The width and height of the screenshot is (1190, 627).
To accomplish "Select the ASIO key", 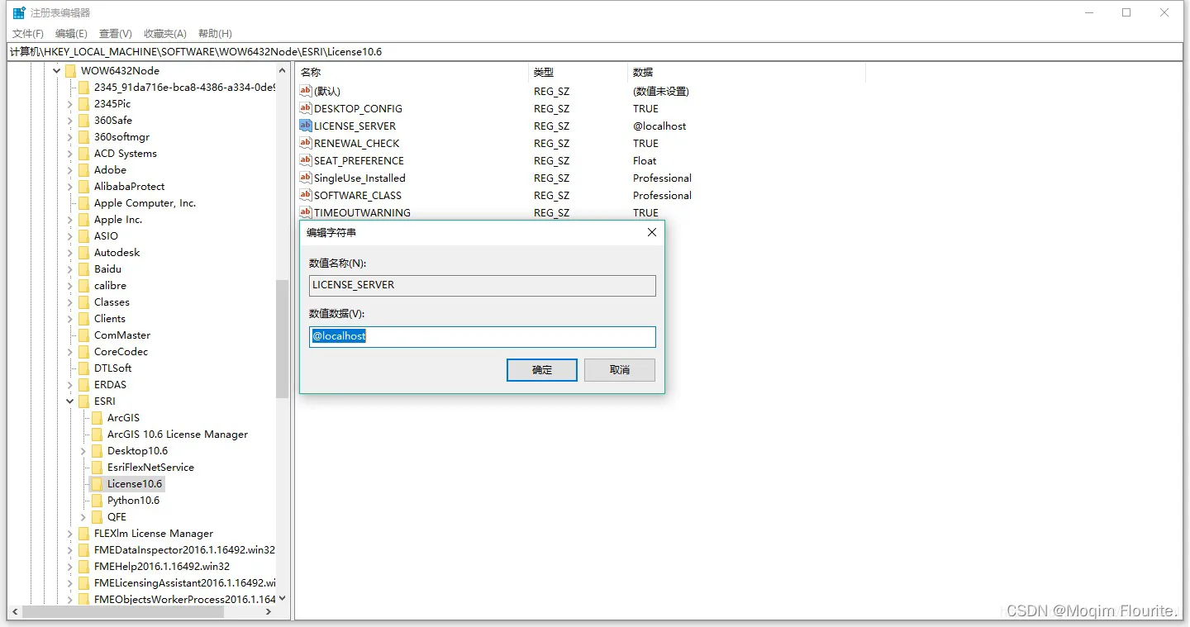I will [106, 235].
